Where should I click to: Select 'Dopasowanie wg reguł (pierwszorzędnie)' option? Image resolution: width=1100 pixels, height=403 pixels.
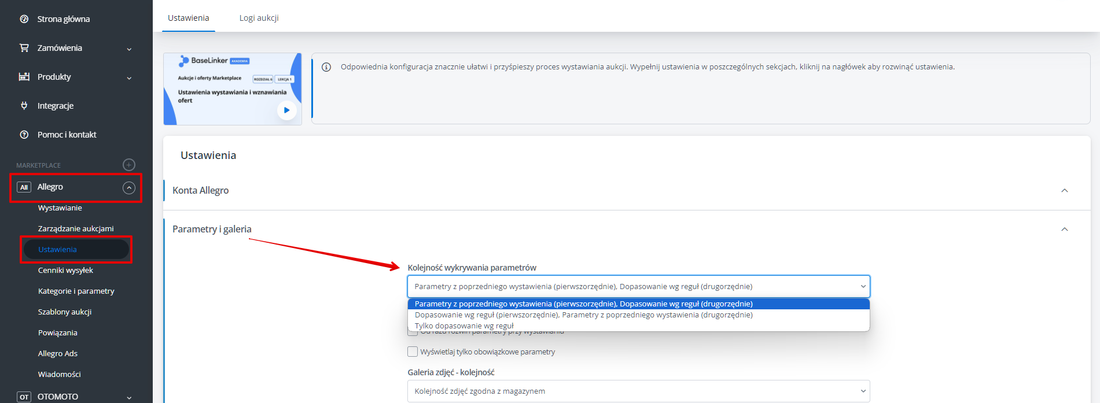(x=638, y=315)
